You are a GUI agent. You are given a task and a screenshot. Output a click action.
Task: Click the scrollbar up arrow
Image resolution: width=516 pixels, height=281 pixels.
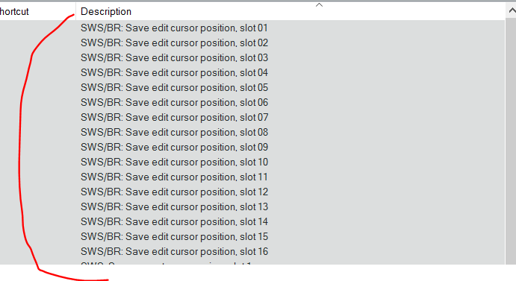[x=512, y=11]
